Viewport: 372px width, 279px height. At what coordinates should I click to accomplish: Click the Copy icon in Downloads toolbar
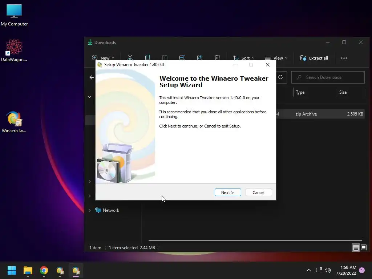click(147, 58)
